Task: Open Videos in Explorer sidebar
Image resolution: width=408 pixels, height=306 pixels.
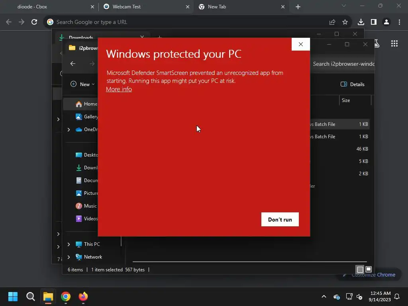Action: pyautogui.click(x=86, y=219)
